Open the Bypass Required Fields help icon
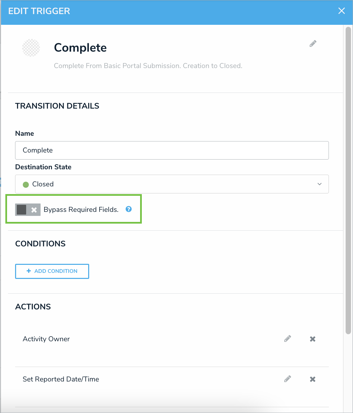This screenshot has height=413, width=353. (x=128, y=209)
